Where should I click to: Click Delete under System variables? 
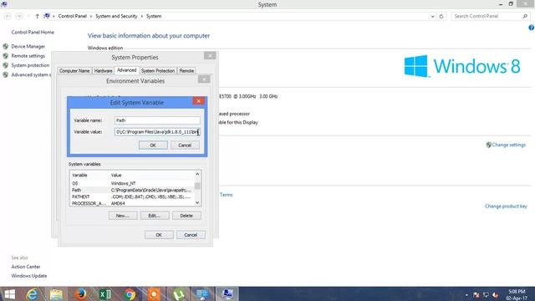coord(186,216)
